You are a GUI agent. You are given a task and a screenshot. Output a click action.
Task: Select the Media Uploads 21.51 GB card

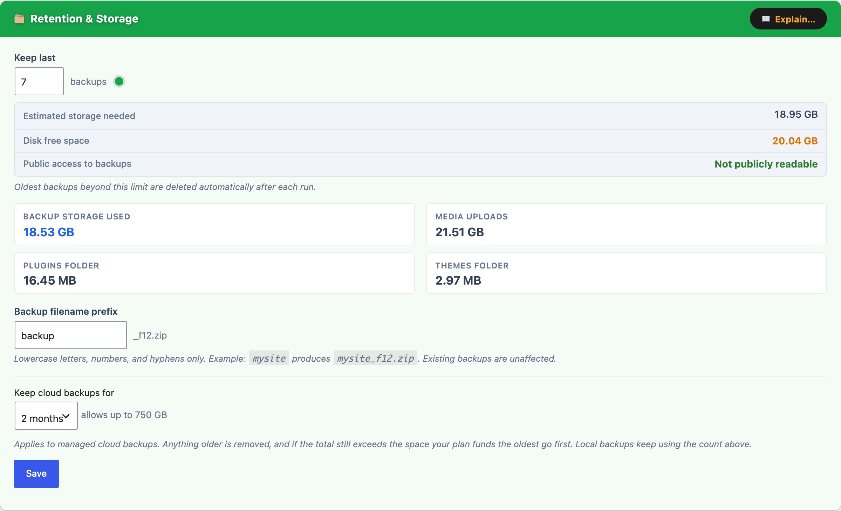click(x=627, y=224)
